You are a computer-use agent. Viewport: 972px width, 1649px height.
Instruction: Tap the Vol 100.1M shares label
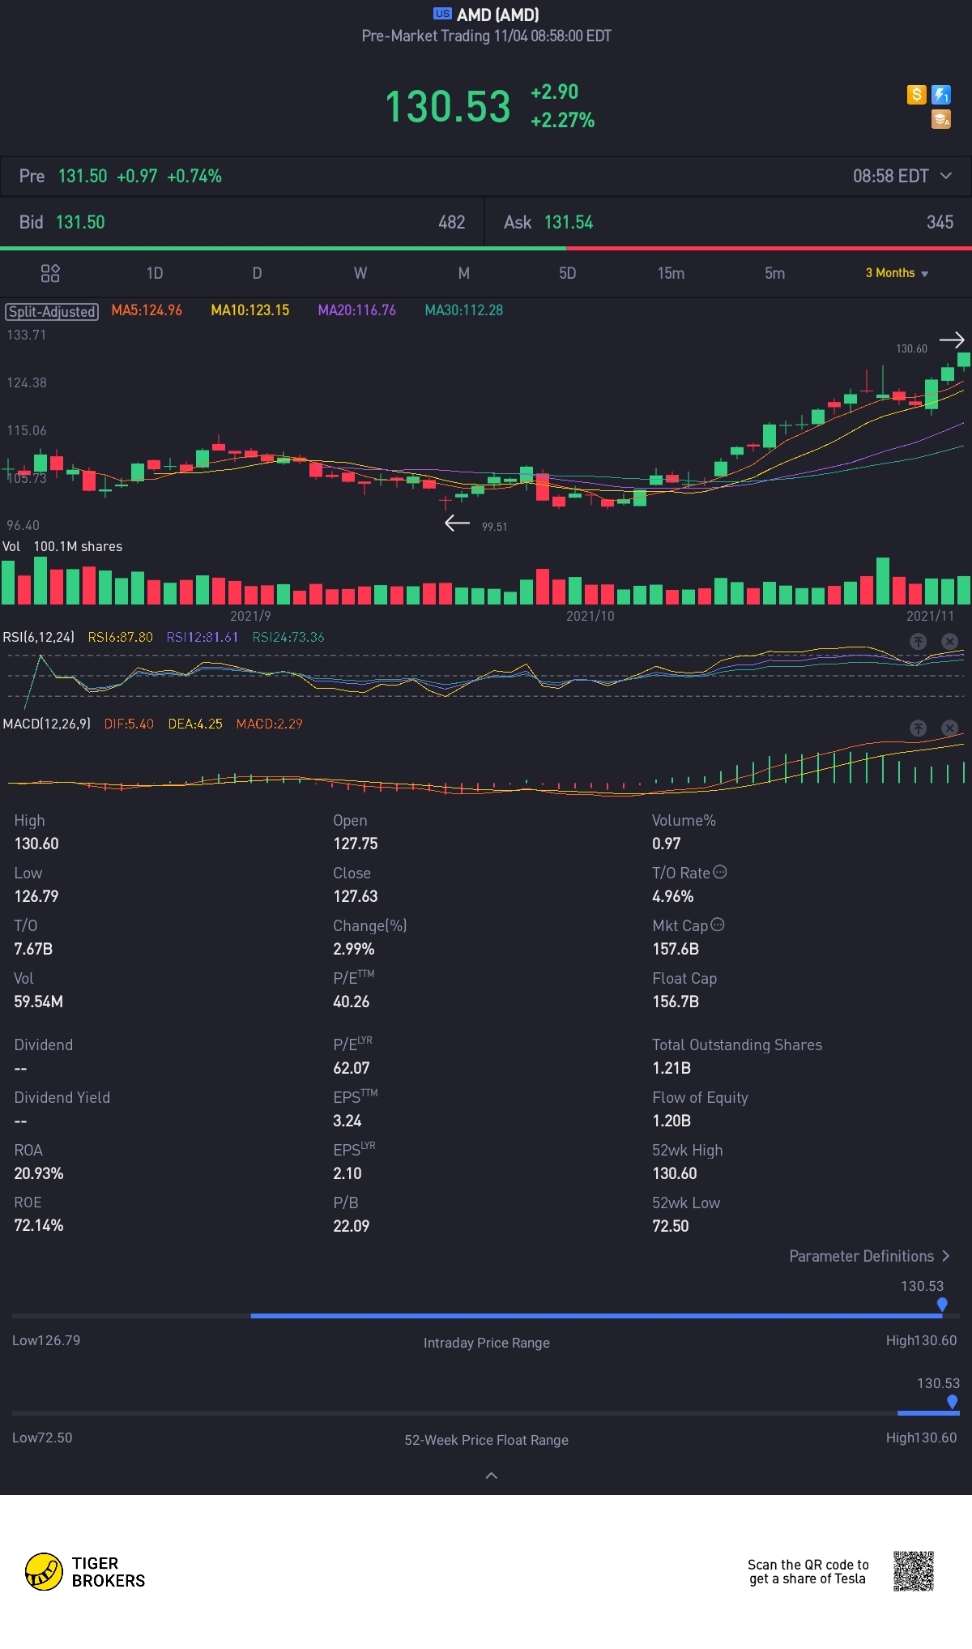pos(62,546)
